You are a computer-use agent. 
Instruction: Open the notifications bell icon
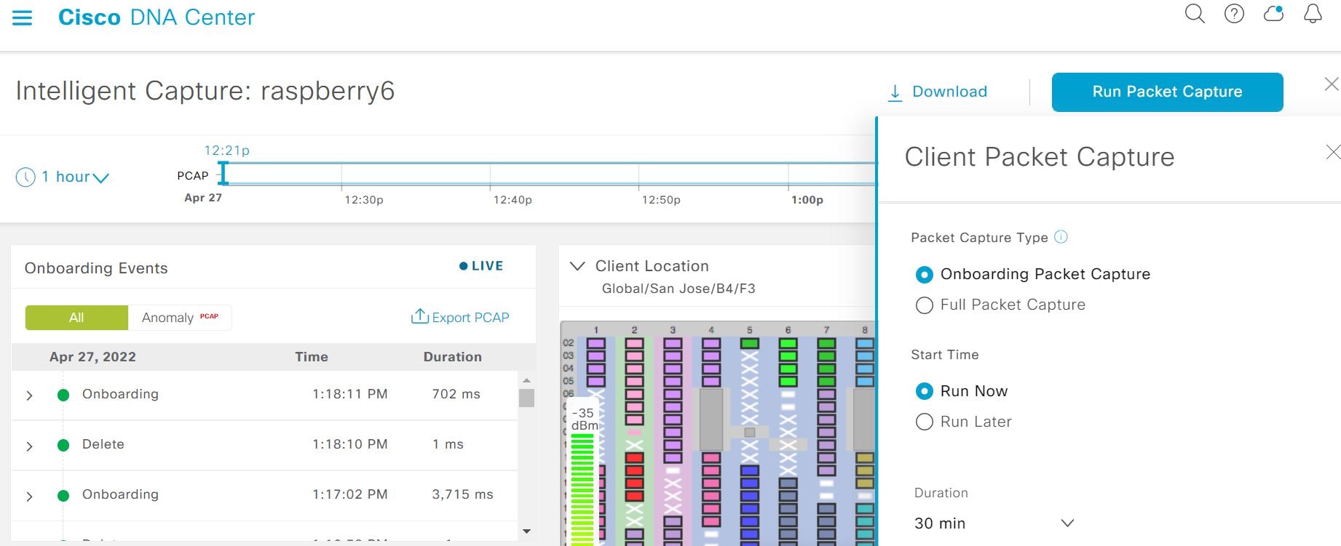click(x=1313, y=14)
